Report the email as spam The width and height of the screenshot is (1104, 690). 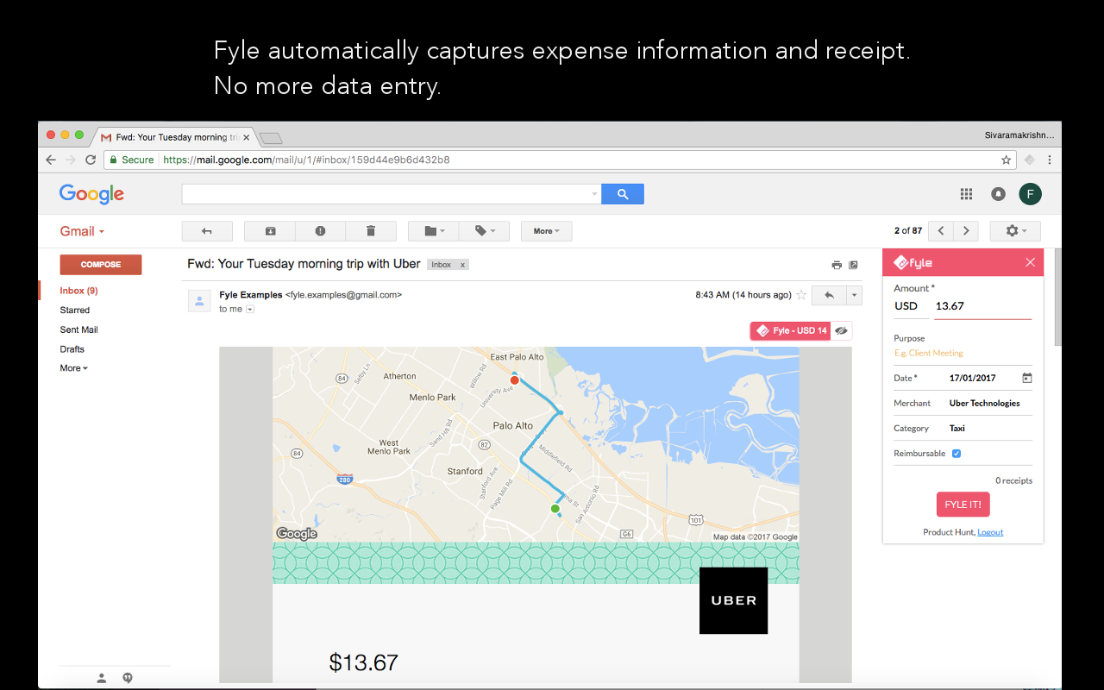tap(320, 230)
